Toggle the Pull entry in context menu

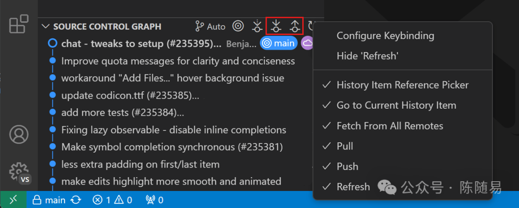click(345, 146)
